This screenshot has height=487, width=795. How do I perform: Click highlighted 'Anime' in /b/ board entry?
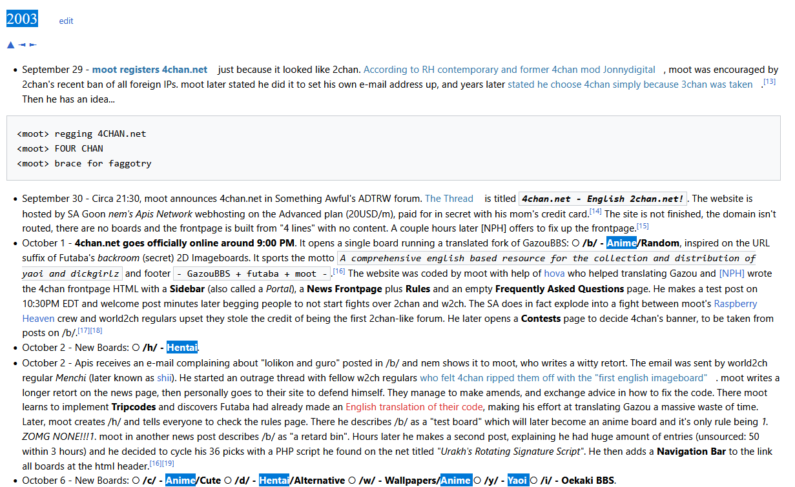(x=621, y=243)
